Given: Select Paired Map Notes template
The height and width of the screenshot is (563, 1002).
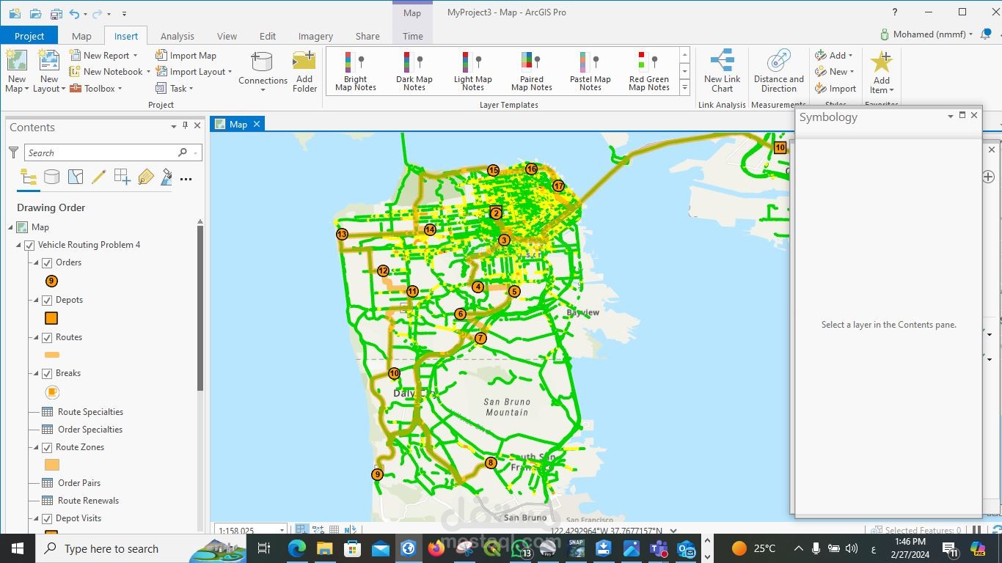Looking at the screenshot, I should click(x=532, y=71).
